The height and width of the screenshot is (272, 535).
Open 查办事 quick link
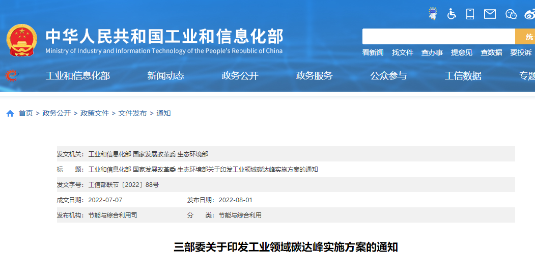point(432,52)
